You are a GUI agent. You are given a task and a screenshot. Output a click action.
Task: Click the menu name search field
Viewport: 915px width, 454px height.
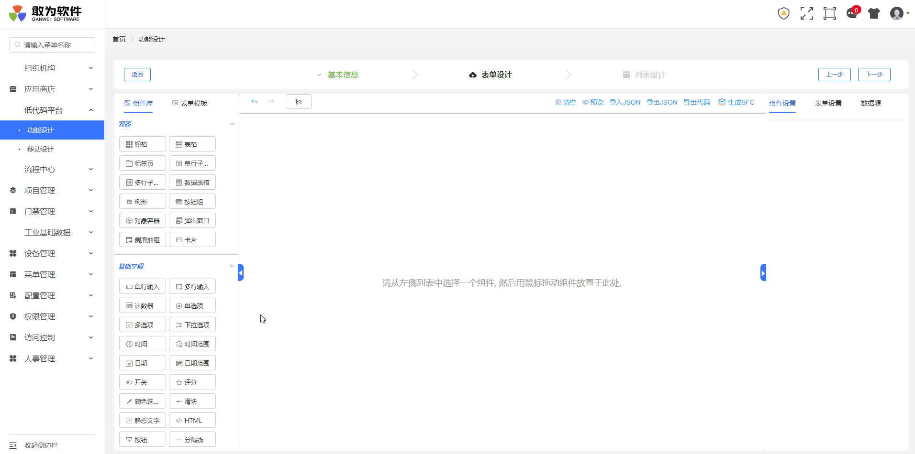click(52, 45)
